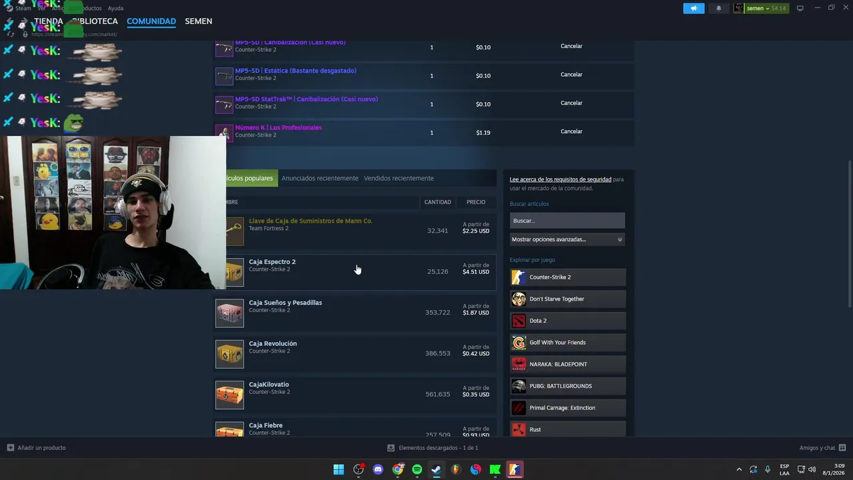
Task: Browse NARAKA: BLADEPOINT market items
Action: [568, 364]
